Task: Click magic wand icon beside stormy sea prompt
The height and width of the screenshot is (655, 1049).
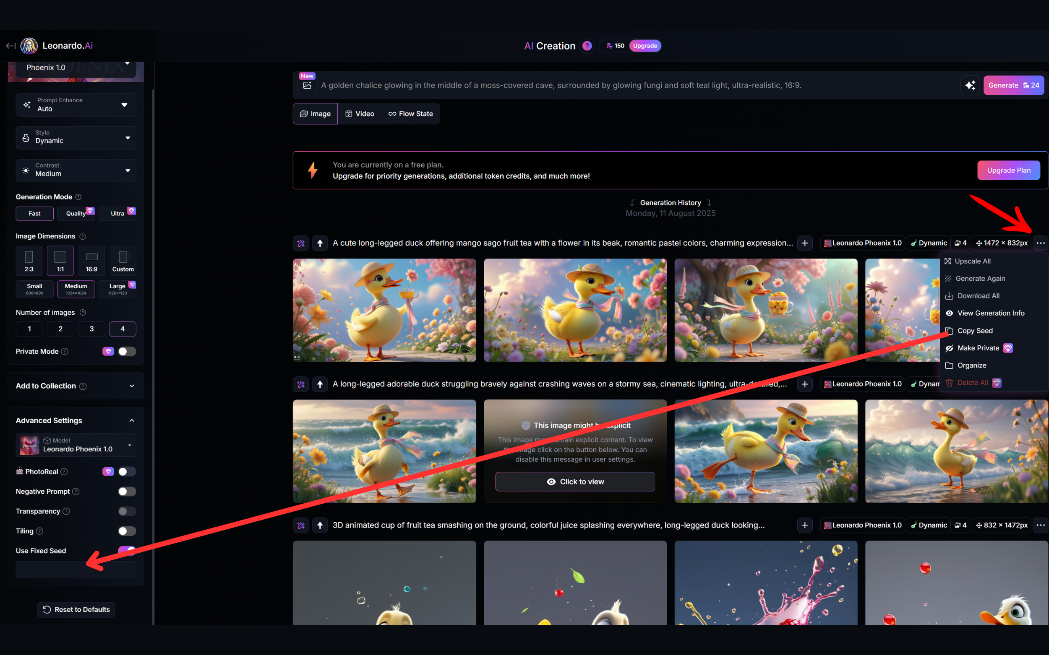Action: point(301,384)
